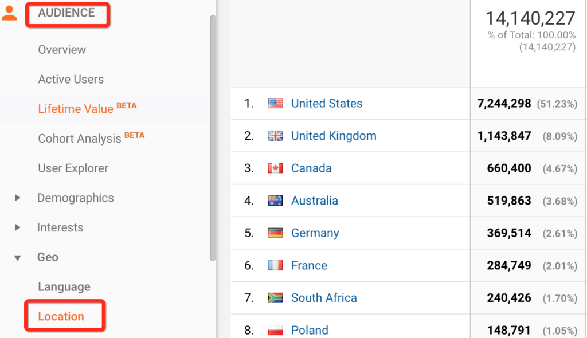The width and height of the screenshot is (587, 338).
Task: Open the Poland country link
Action: pos(310,330)
